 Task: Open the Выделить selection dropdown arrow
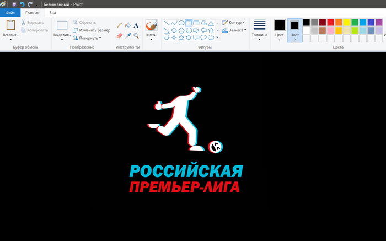(x=62, y=40)
